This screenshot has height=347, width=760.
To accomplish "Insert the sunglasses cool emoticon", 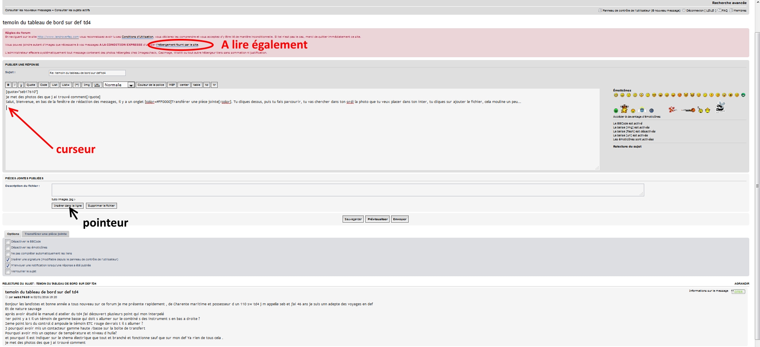I will [654, 95].
